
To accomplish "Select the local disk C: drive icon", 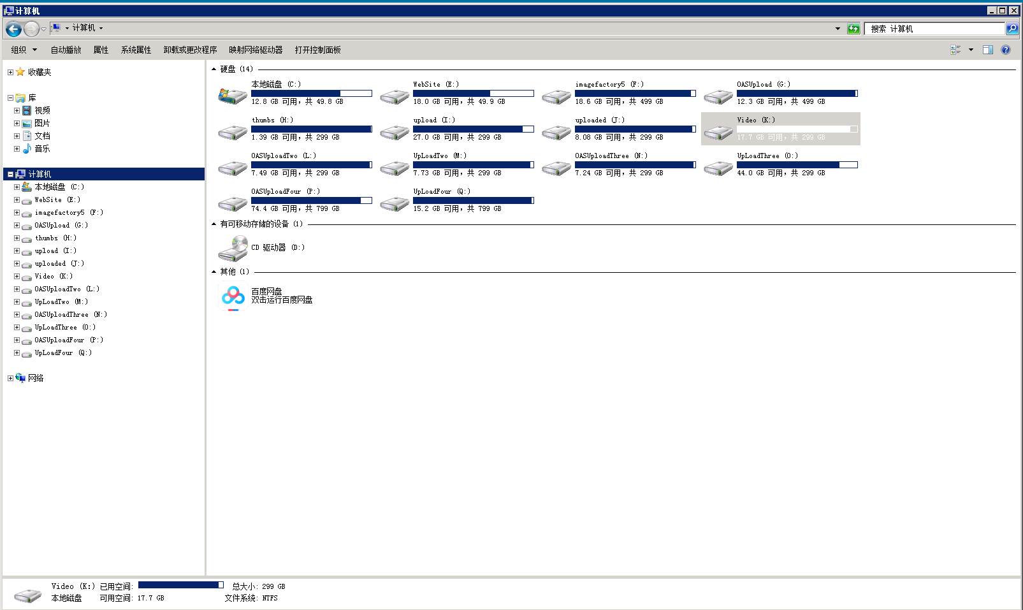I will click(x=233, y=96).
